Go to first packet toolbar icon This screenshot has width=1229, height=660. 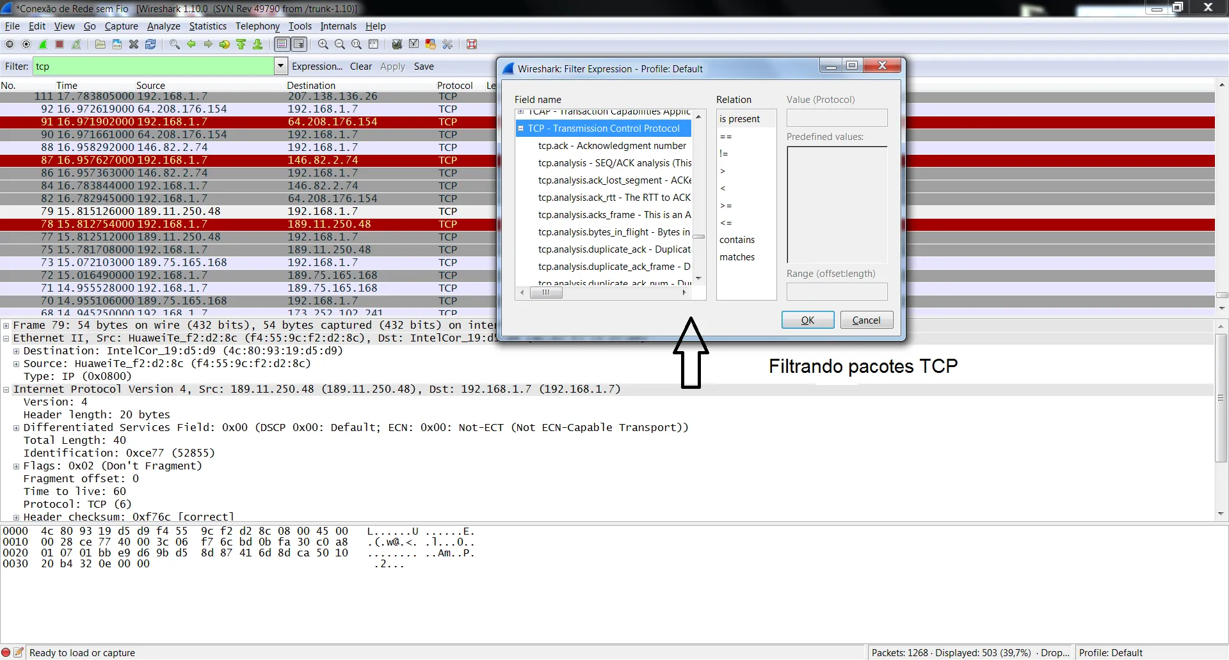click(241, 44)
